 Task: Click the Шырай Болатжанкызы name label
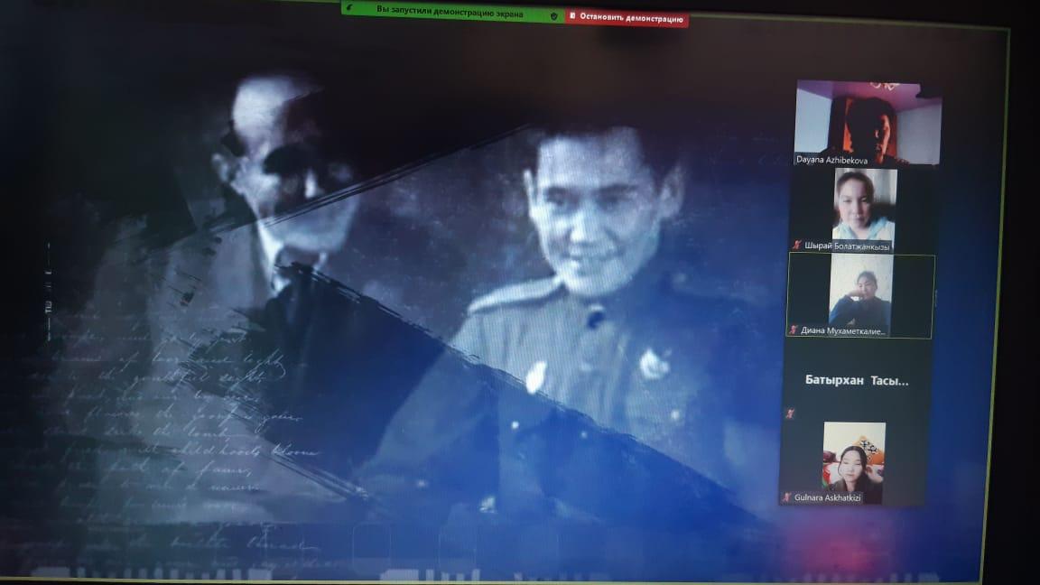tap(847, 246)
